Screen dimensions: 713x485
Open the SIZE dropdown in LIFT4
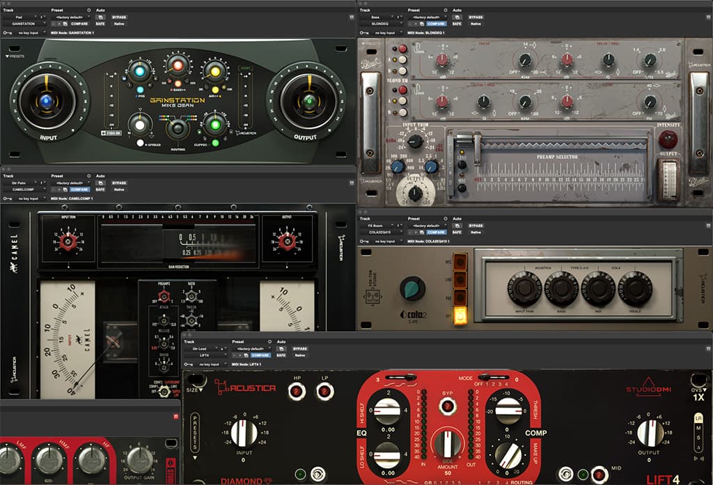[x=195, y=390]
